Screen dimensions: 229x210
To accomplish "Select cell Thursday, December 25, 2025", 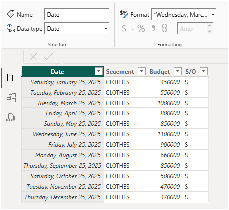I will 63,197.
